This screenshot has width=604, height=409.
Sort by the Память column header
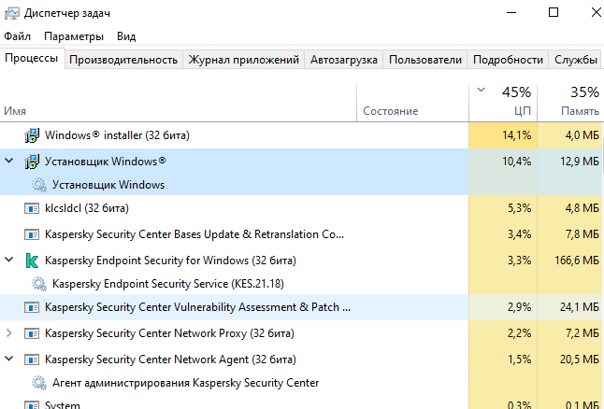[x=570, y=103]
